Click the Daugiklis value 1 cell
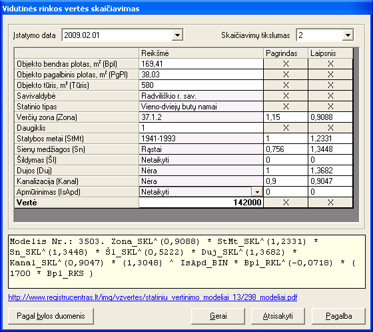Viewport: 373px width, 332px height. pos(201,128)
